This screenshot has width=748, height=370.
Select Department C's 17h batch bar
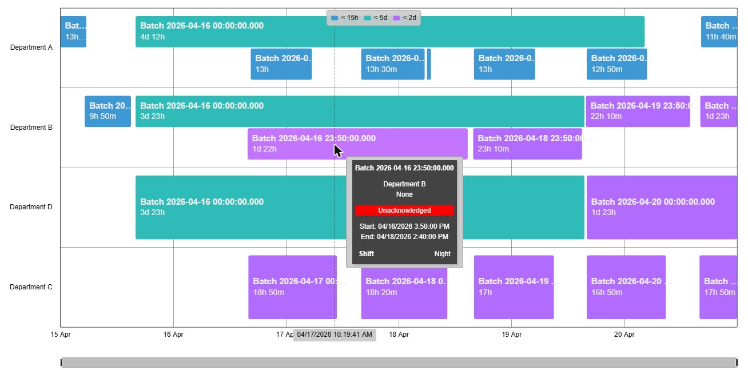514,287
